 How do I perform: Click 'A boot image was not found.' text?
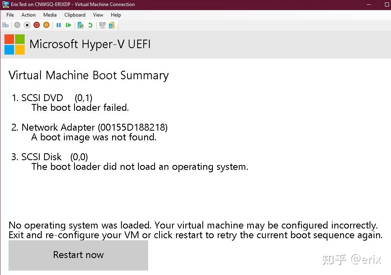tap(94, 137)
